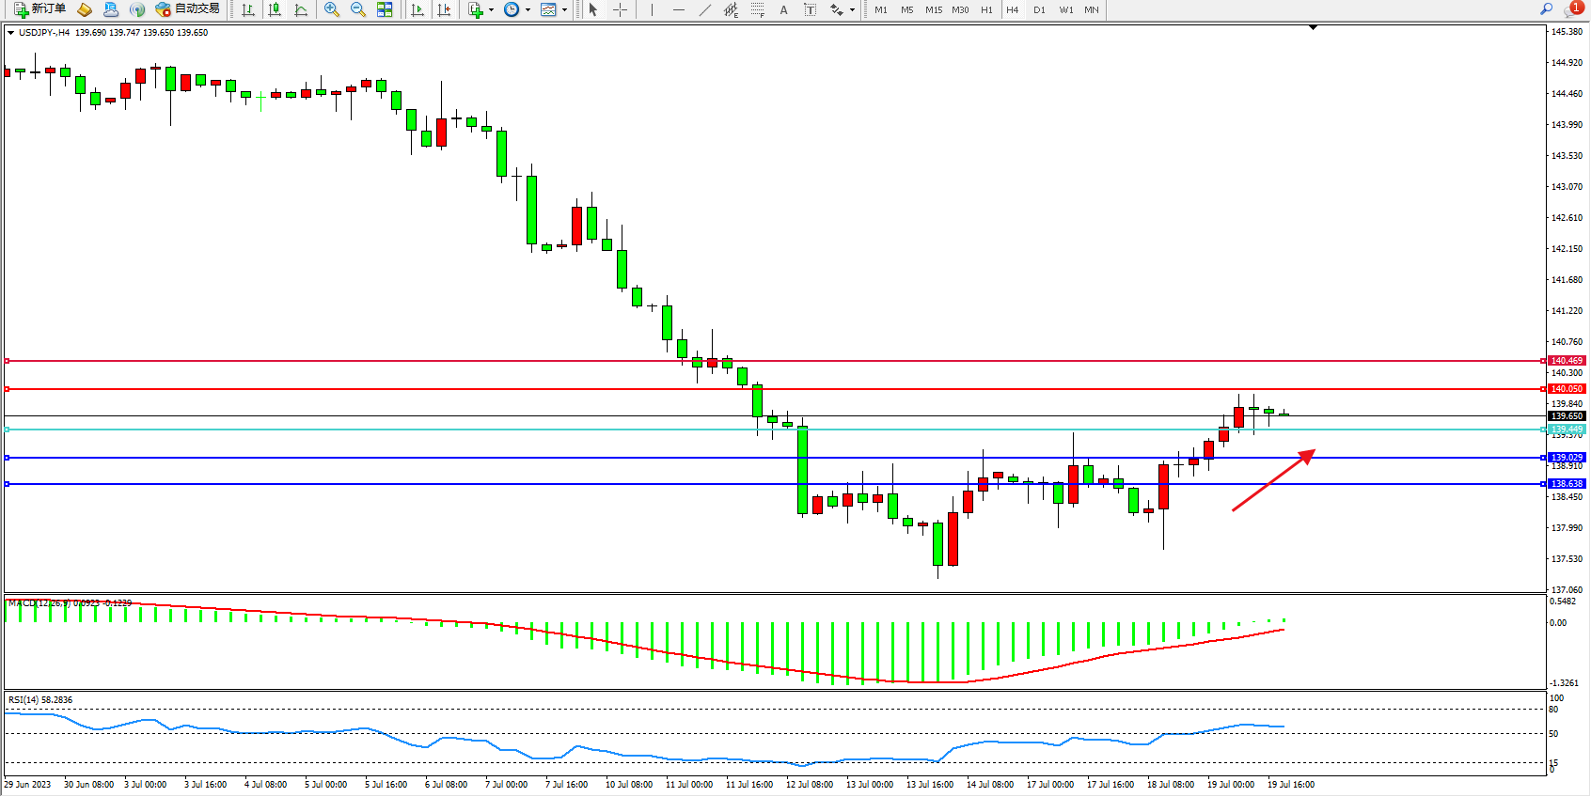Open the indicators list dropdown arrow

point(491,9)
